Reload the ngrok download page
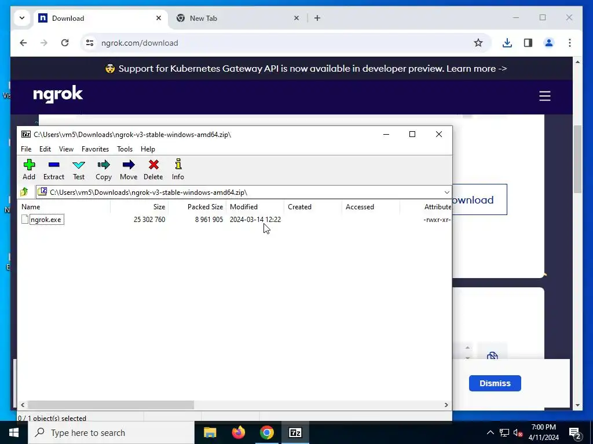The image size is (593, 444). click(65, 43)
